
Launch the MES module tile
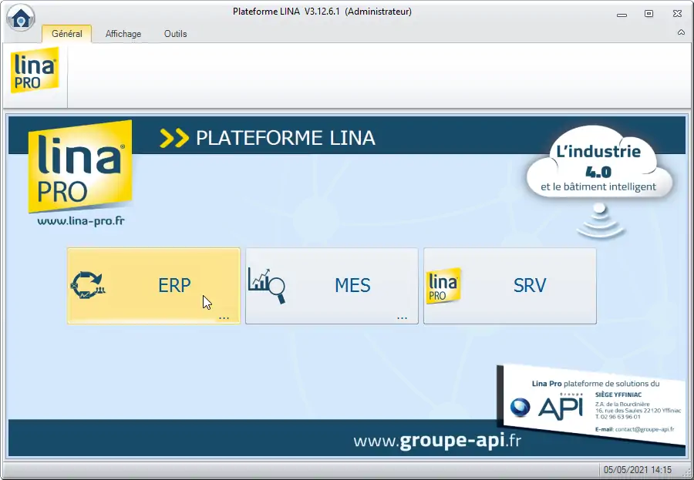332,286
